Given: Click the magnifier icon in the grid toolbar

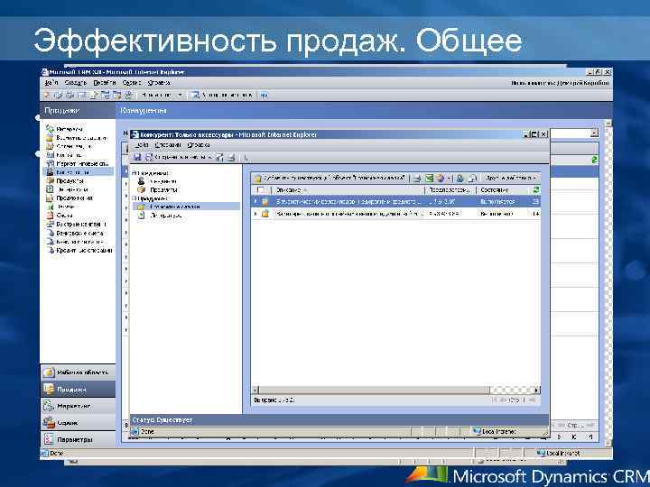Looking at the screenshot, I should (472, 178).
